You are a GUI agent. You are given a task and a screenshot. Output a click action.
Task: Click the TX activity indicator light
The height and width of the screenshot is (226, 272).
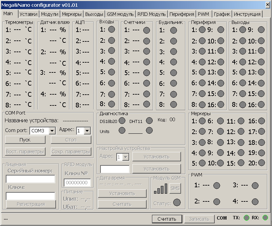(x=247, y=218)
